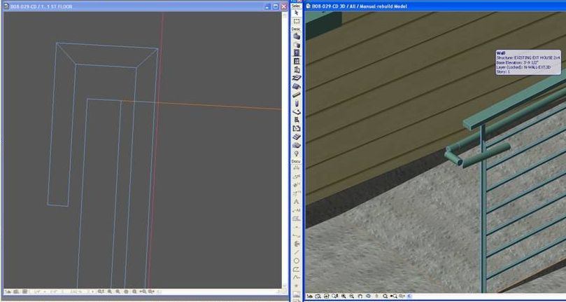
Task: Click the orbit icon in 3D window bar
Action: (x=368, y=296)
